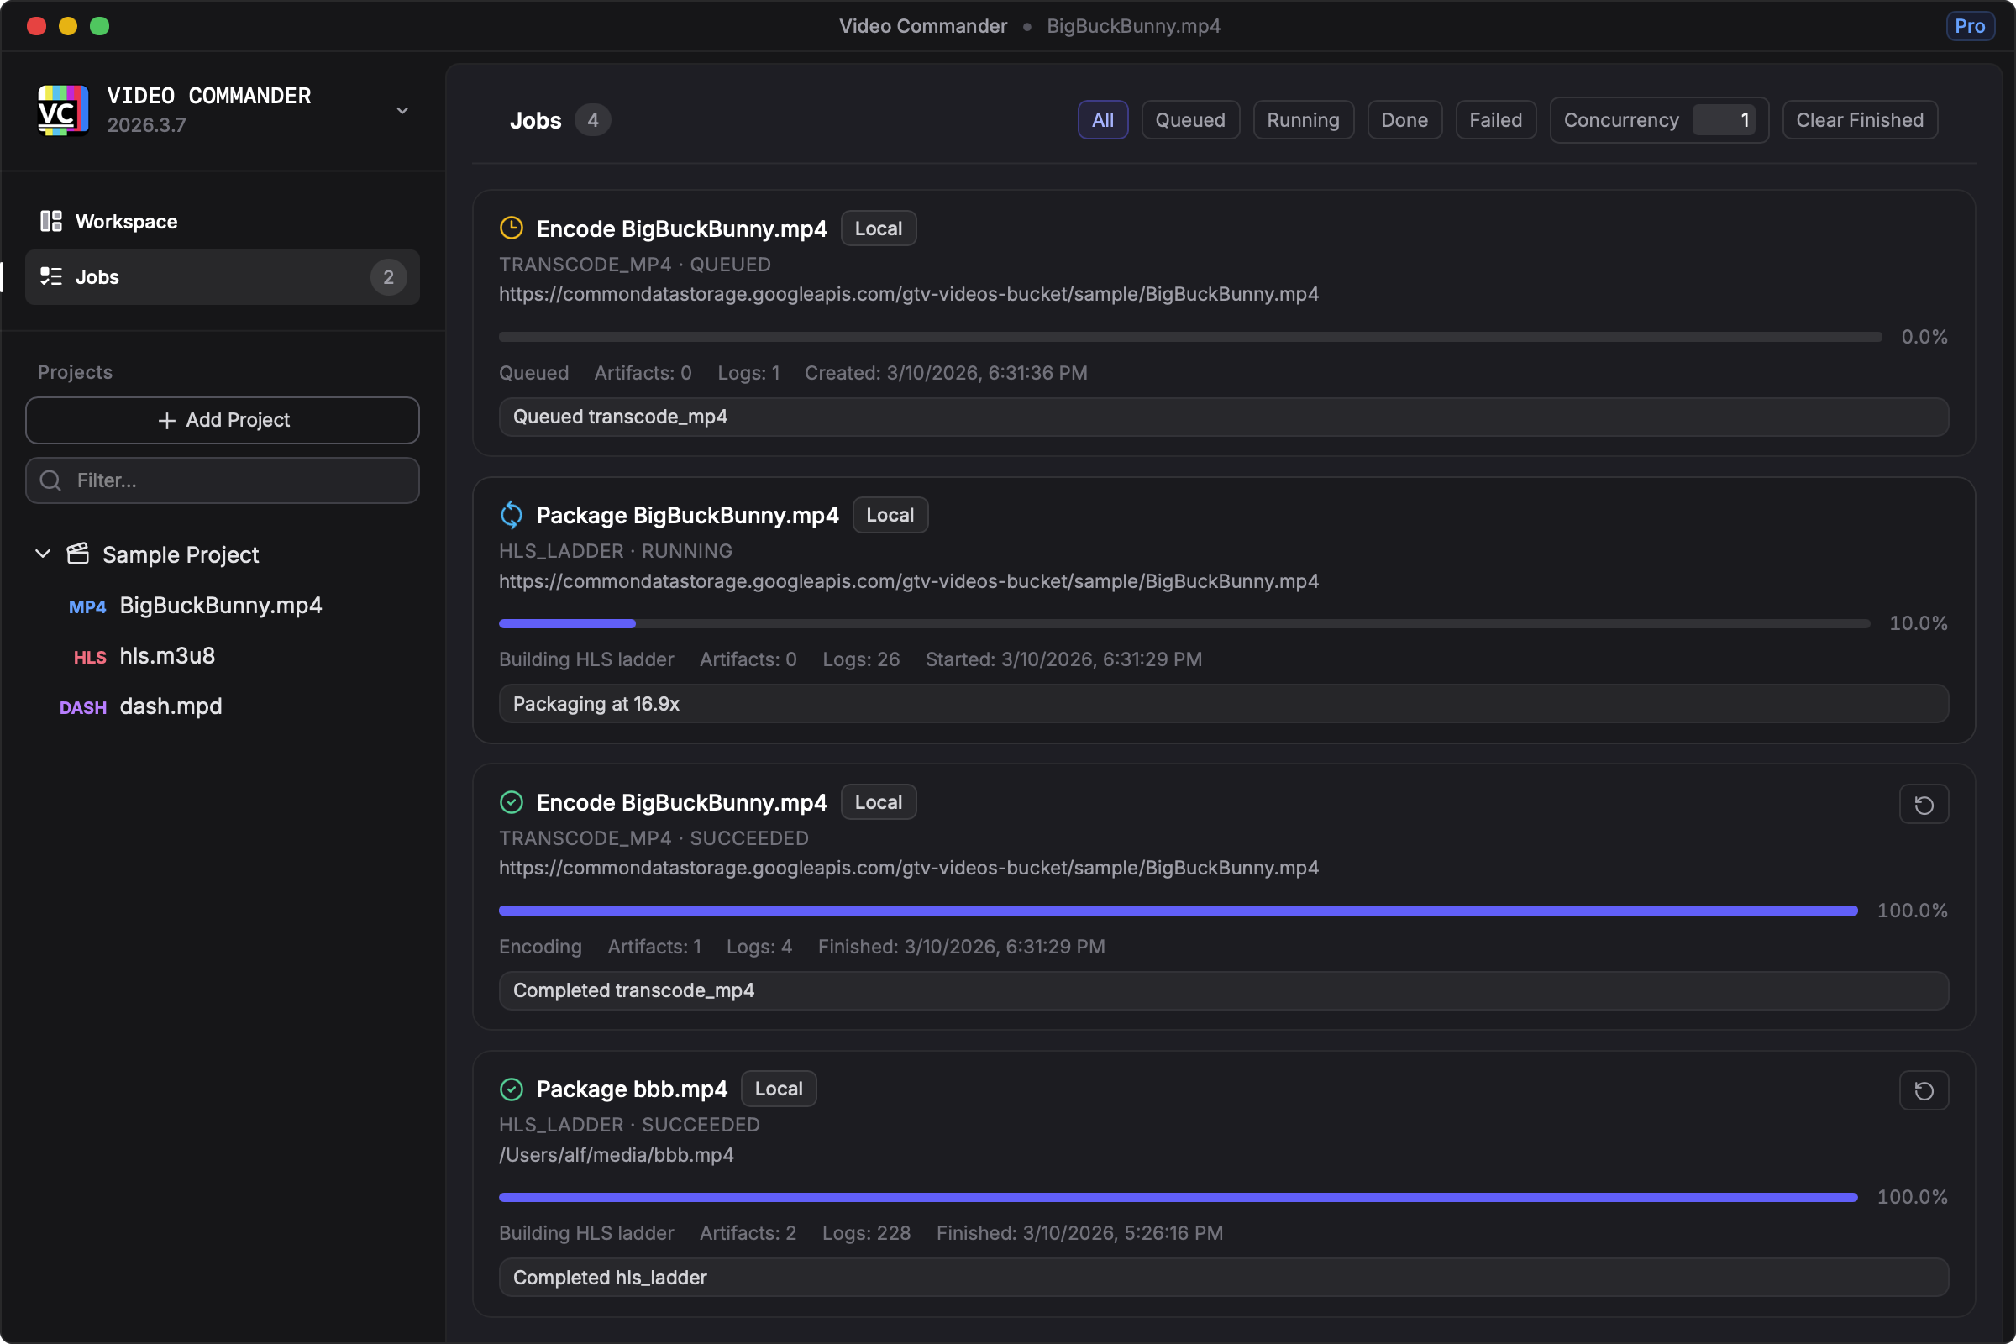
Task: Click the spinning sync icon on Package BigBuckBunny job
Action: point(512,514)
